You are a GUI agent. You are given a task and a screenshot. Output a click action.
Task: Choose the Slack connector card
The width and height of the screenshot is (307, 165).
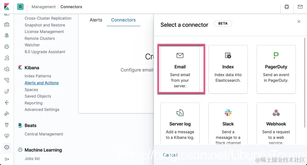[x=228, y=124]
